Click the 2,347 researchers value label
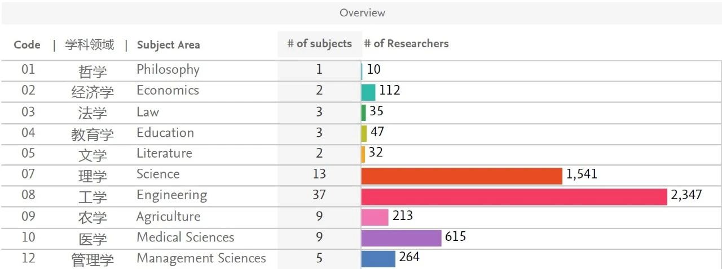 pyautogui.click(x=686, y=195)
